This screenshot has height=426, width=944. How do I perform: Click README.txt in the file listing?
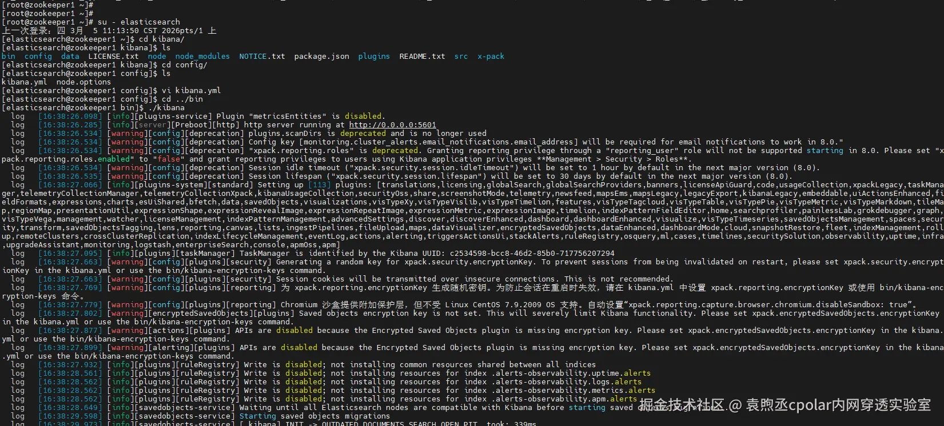click(422, 56)
